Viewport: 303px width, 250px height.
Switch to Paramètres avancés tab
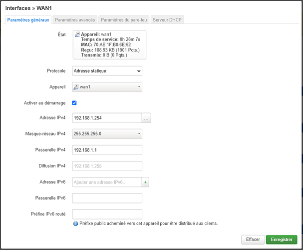pos(74,19)
